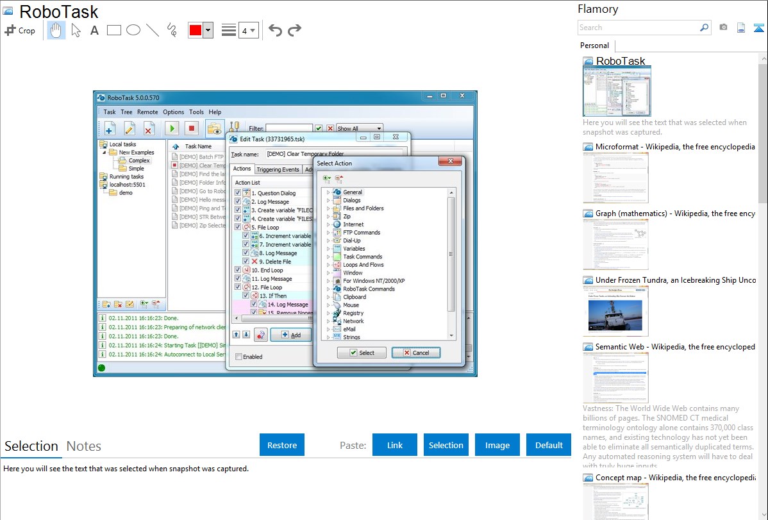Pick the rectangle shape tool
768x520 pixels.
tap(113, 30)
